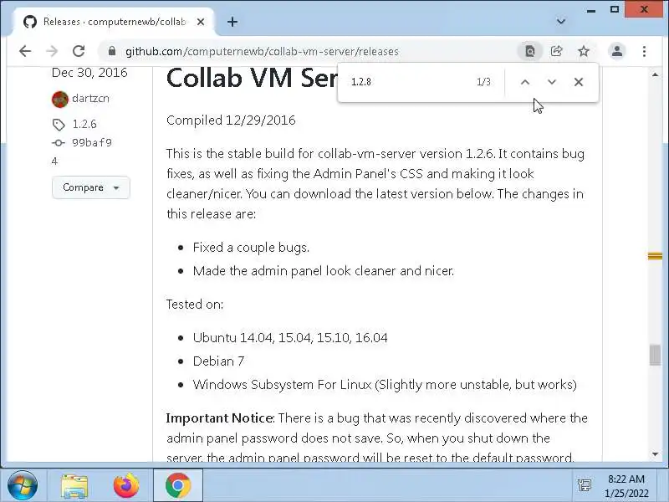Open Chrome's three-dot menu

644,51
